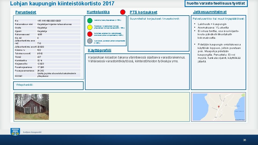This screenshot has height=145, width=258.
Task: Click the green legend description text
Action: [107, 20]
